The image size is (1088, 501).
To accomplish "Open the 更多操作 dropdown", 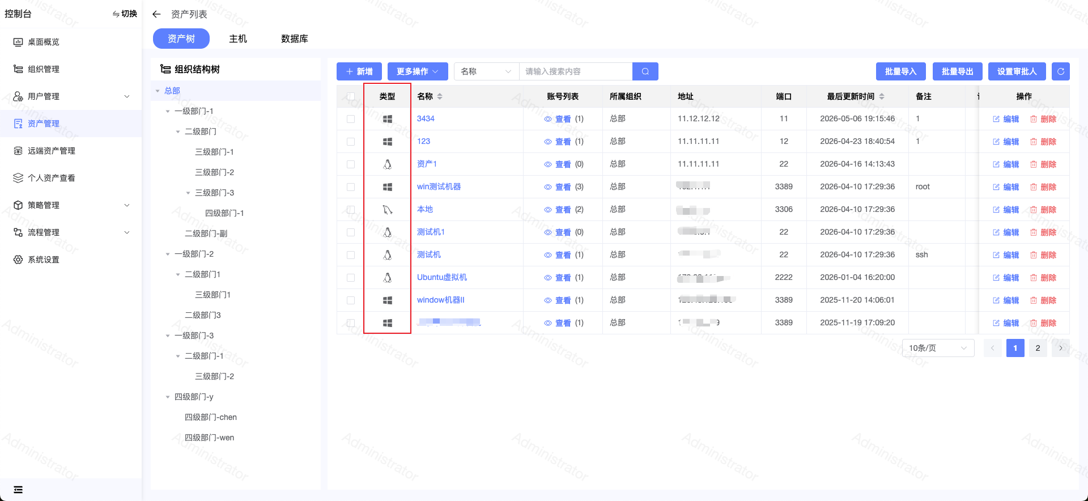I will tap(418, 71).
